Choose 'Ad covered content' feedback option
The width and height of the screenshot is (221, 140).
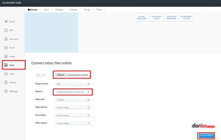point(156,17)
